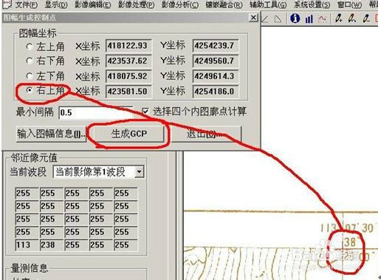381x280 pixels.
Task: Expand the 当前波段 band dropdown
Action: pyautogui.click(x=140, y=171)
